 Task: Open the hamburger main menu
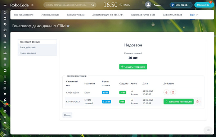pyautogui.click(x=5, y=5)
